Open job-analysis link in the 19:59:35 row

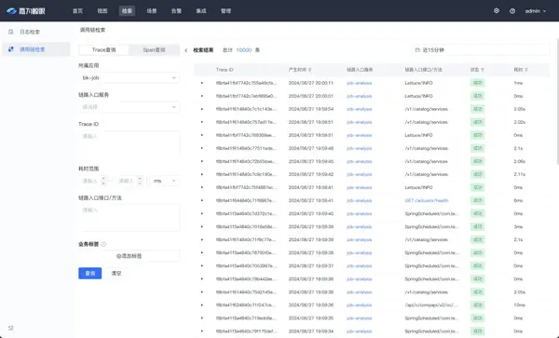coord(359,318)
